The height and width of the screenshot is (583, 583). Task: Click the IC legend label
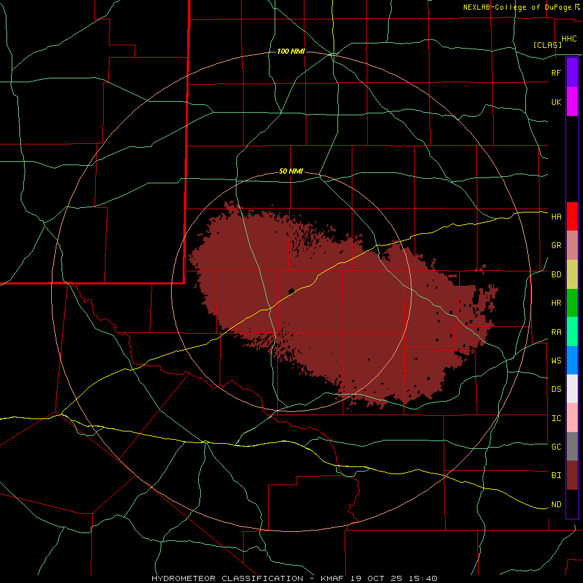tap(556, 418)
